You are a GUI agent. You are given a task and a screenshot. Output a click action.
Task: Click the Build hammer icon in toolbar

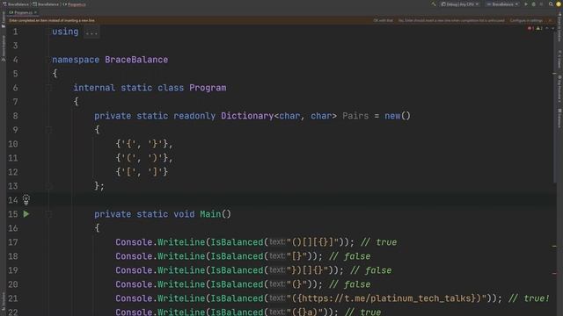434,4
